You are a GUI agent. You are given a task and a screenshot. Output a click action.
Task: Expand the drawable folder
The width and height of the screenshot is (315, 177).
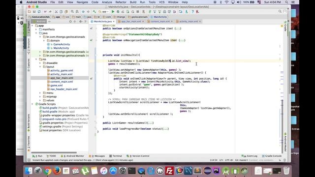[x=40, y=63]
